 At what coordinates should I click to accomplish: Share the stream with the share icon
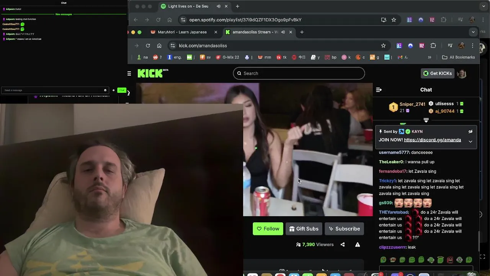(x=343, y=245)
